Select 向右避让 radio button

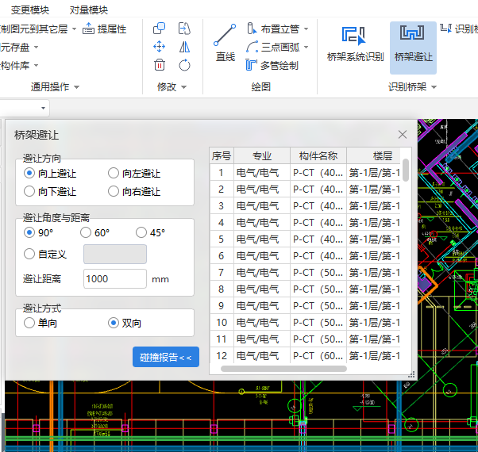(x=114, y=191)
